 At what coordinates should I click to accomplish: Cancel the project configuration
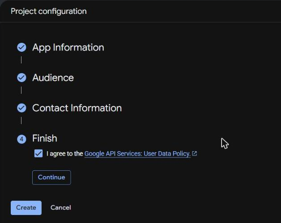(x=60, y=208)
